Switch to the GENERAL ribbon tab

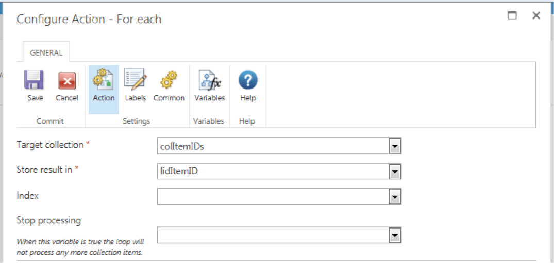click(x=46, y=53)
